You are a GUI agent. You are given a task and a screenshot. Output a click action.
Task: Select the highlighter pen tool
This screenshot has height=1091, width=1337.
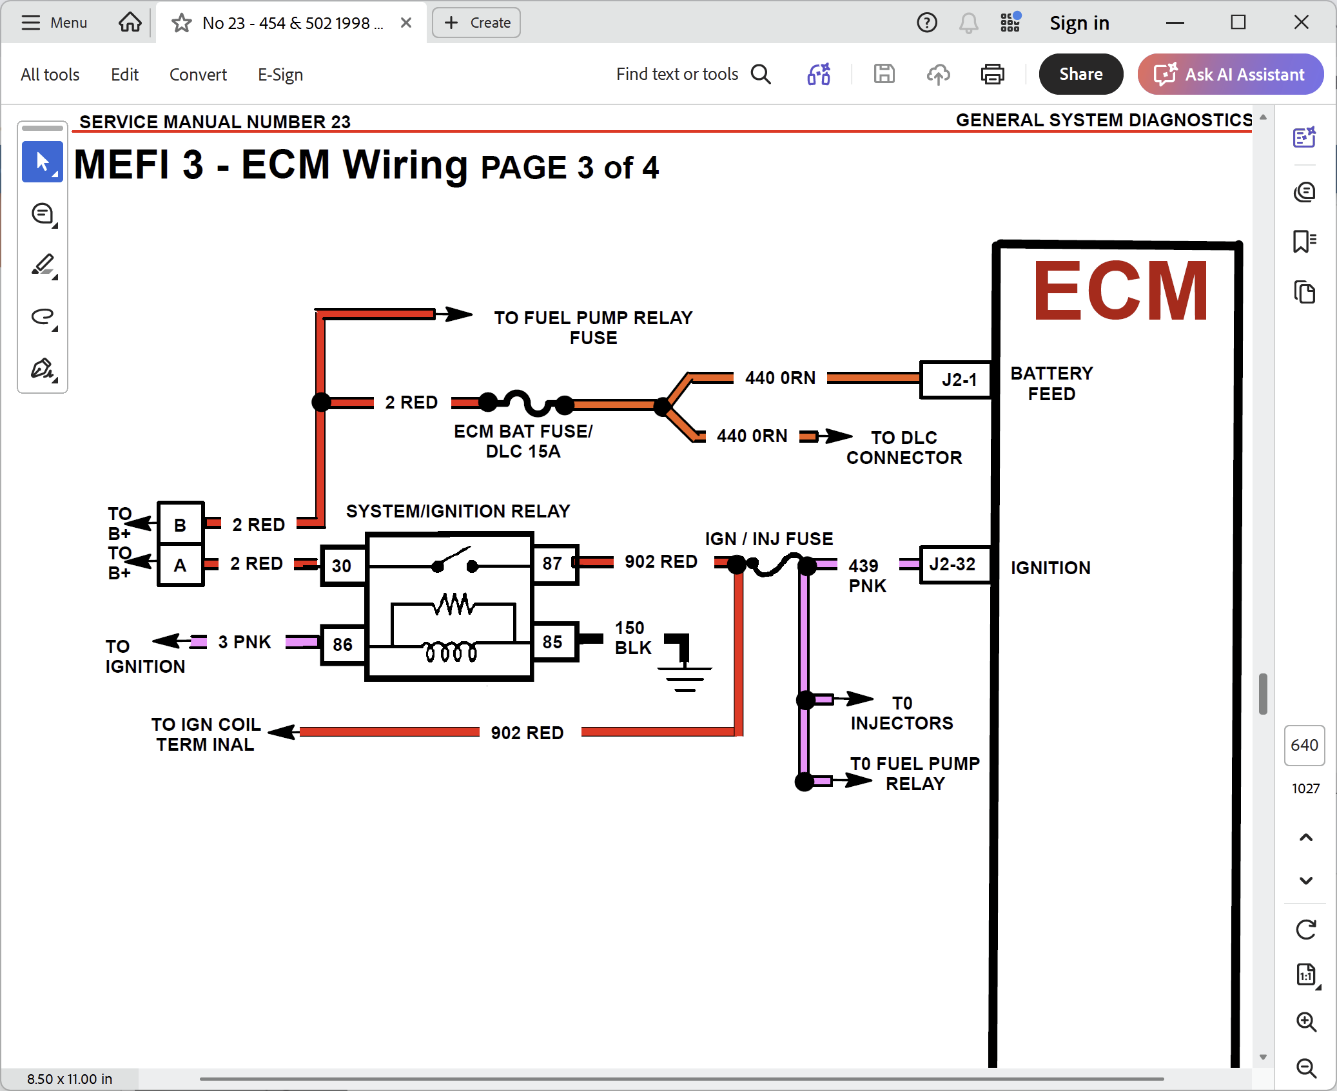tap(43, 265)
